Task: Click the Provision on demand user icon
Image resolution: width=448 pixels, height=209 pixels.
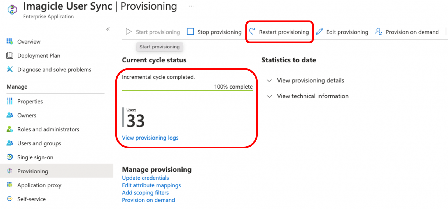Action: point(379,32)
